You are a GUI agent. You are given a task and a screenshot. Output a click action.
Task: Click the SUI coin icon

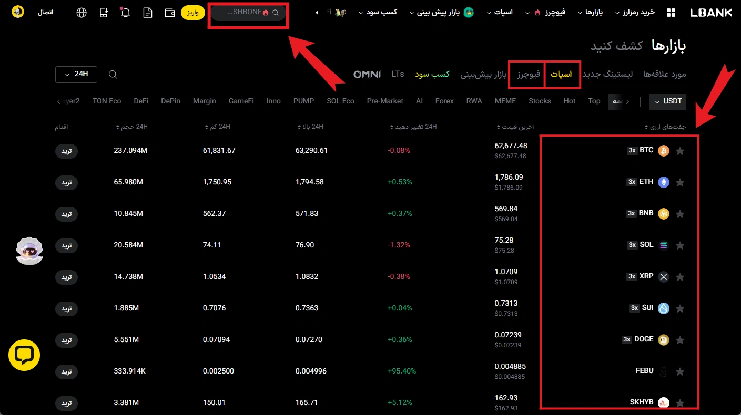pyautogui.click(x=664, y=308)
